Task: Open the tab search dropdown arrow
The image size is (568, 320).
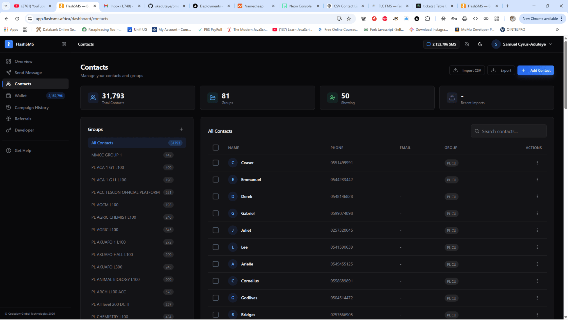Action: coord(6,6)
